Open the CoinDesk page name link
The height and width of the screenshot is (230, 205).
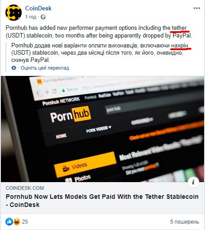pyautogui.click(x=38, y=8)
